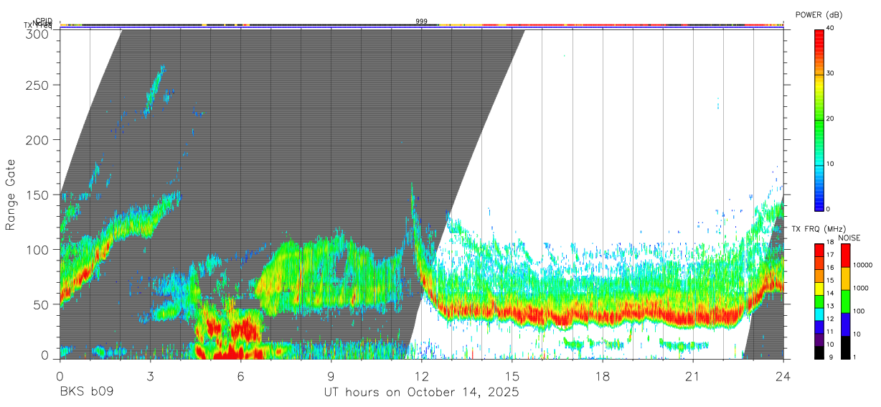881x407 pixels.
Task: Select the 13 MHz label on the TX FRQ legend
Action: click(x=829, y=306)
